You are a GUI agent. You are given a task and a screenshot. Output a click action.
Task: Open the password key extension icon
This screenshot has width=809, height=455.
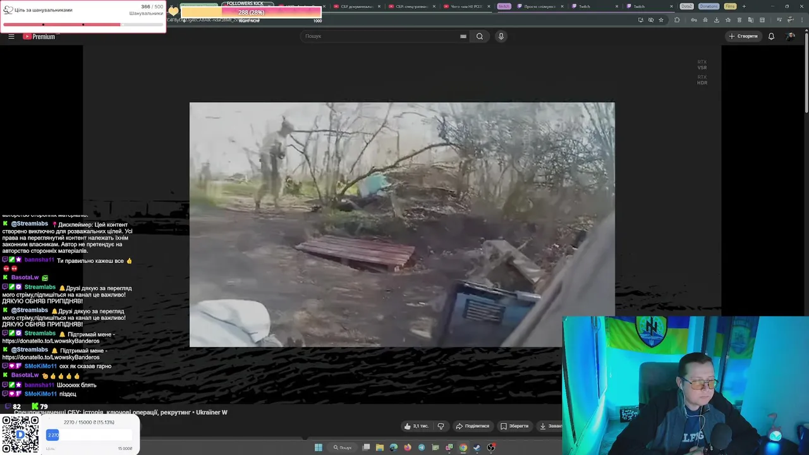click(694, 20)
